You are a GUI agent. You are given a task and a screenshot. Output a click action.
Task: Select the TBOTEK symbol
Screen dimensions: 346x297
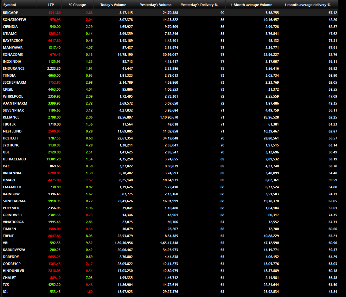[x=9, y=124]
